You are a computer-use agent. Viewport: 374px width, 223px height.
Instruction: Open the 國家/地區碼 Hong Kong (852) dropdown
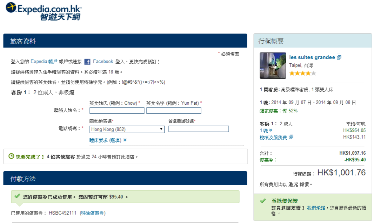point(127,129)
